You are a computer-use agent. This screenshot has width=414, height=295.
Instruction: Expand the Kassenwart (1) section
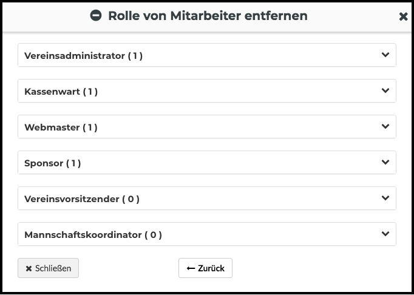click(207, 91)
